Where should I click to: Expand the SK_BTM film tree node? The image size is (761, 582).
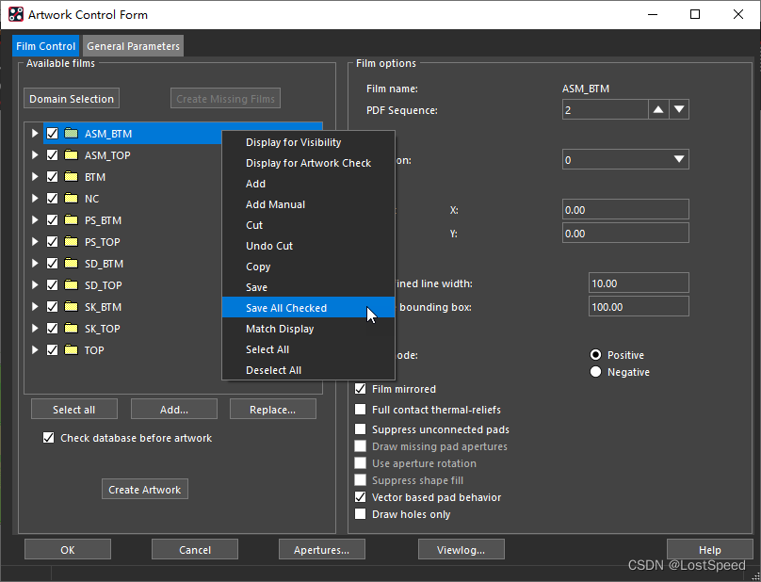tap(35, 307)
